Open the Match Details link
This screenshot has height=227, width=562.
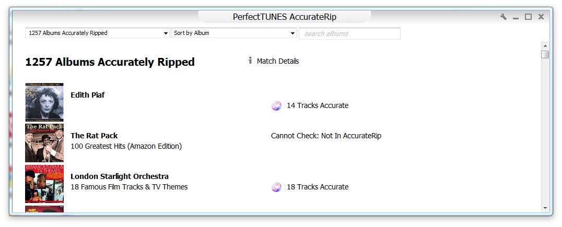coord(277,61)
